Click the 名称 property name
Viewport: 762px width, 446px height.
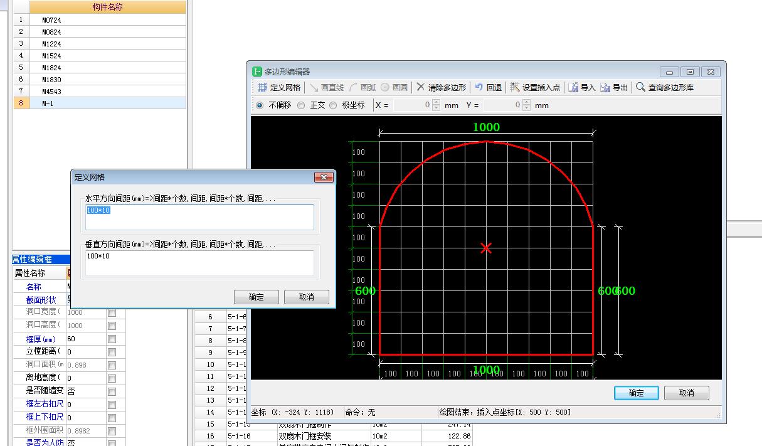pos(33,287)
